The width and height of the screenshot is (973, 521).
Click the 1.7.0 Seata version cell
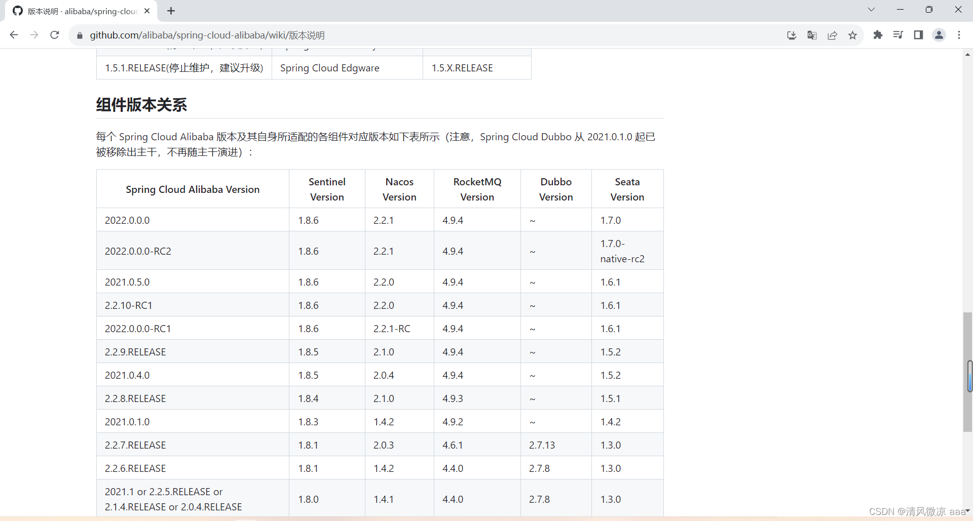pyautogui.click(x=627, y=220)
